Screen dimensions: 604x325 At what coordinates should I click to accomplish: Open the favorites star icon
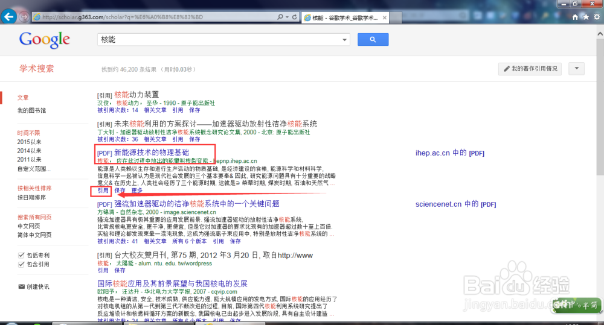pyautogui.click(x=586, y=17)
